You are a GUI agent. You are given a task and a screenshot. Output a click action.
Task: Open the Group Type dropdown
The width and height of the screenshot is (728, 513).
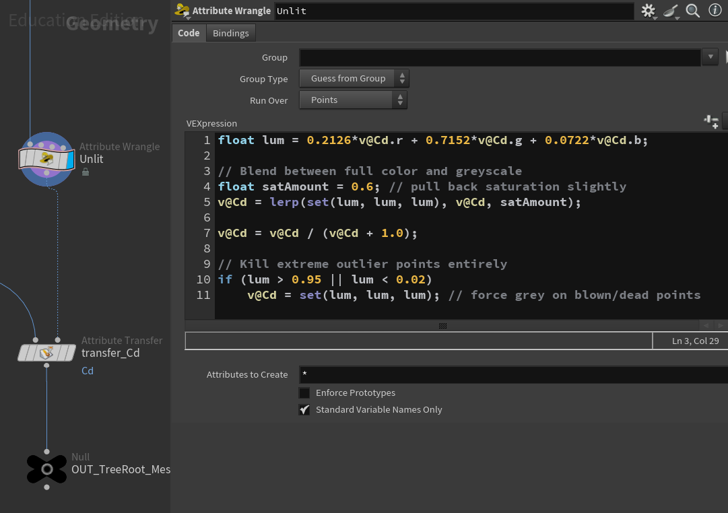(354, 79)
